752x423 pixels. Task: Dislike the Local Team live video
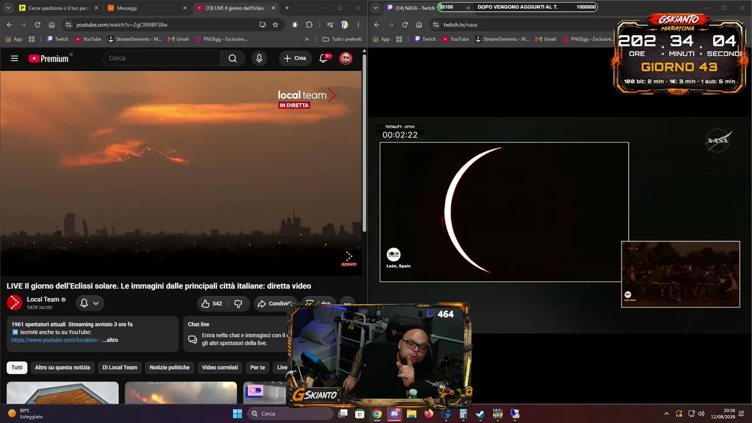pyautogui.click(x=238, y=304)
